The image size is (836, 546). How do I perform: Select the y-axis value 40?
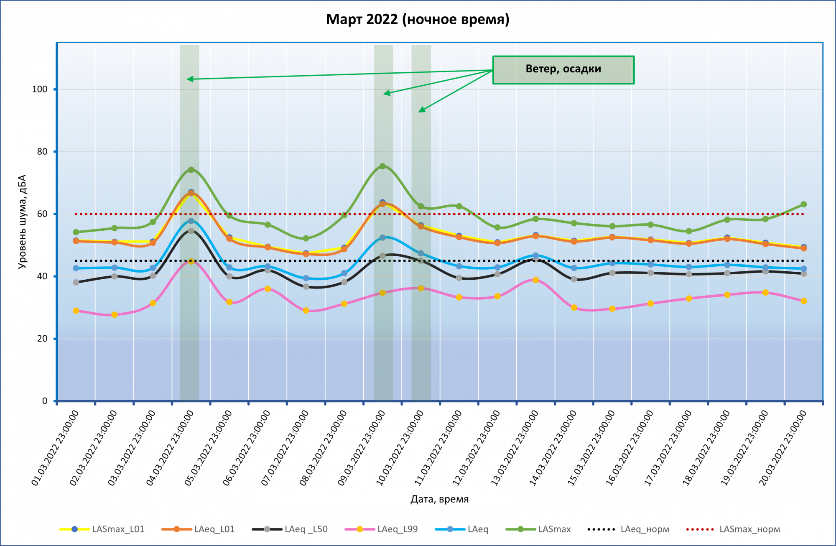coord(42,276)
